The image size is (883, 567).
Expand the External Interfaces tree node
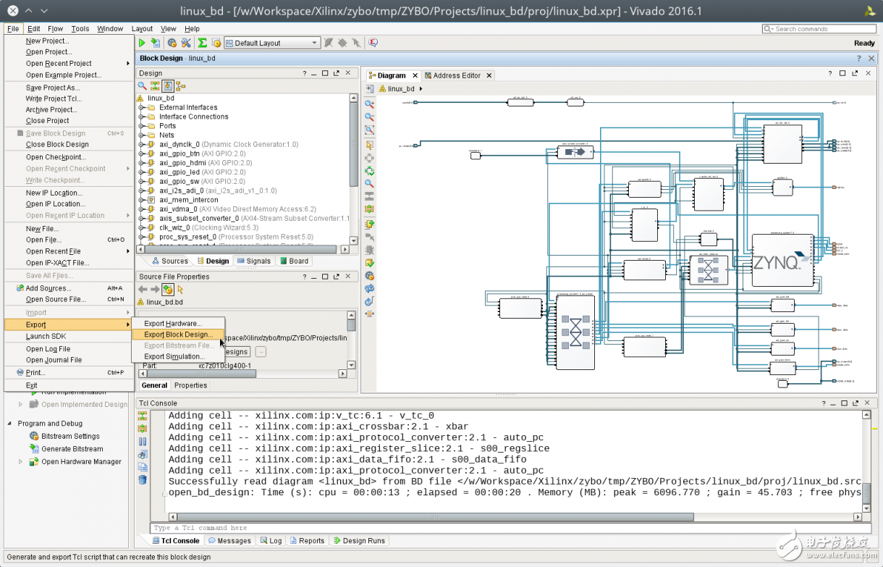click(x=142, y=107)
